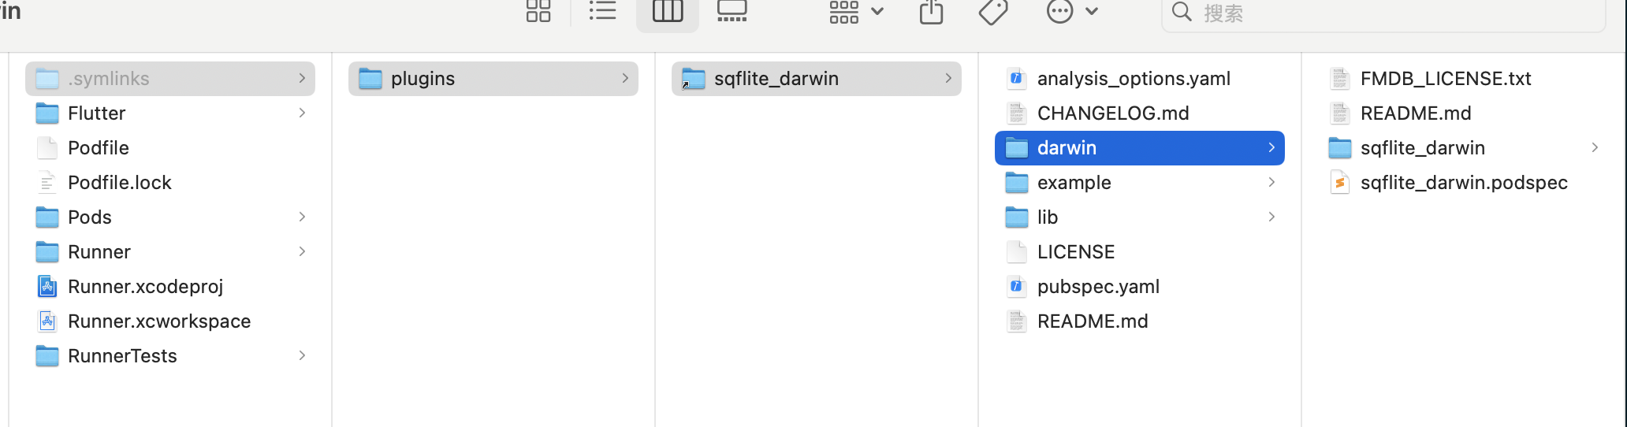Select sqflite_darwin folder in last column

pos(1465,148)
